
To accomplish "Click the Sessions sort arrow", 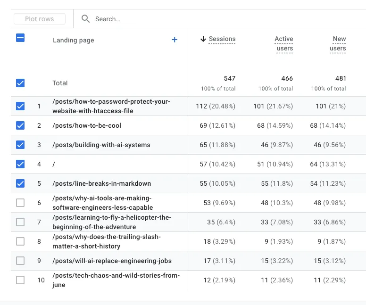I will (203, 39).
